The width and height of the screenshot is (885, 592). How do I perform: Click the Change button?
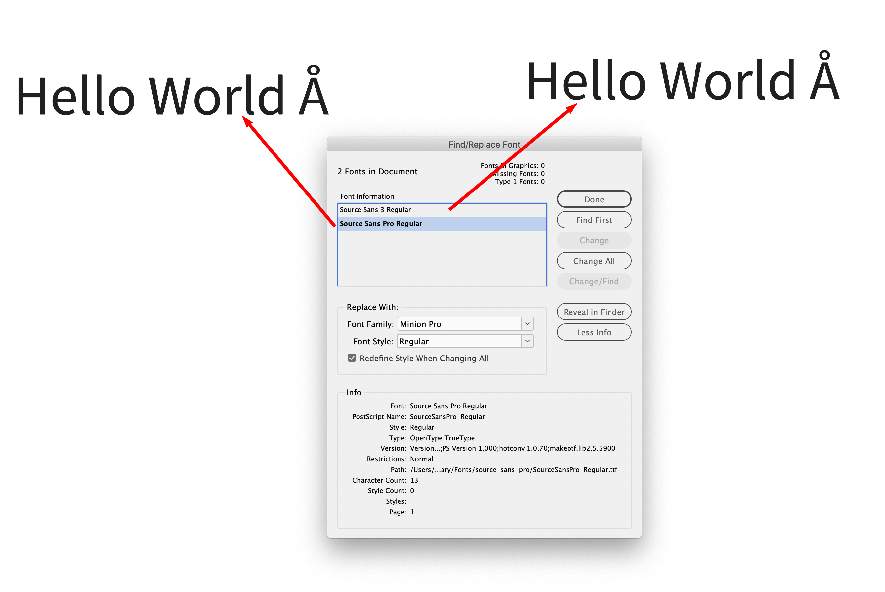click(594, 240)
